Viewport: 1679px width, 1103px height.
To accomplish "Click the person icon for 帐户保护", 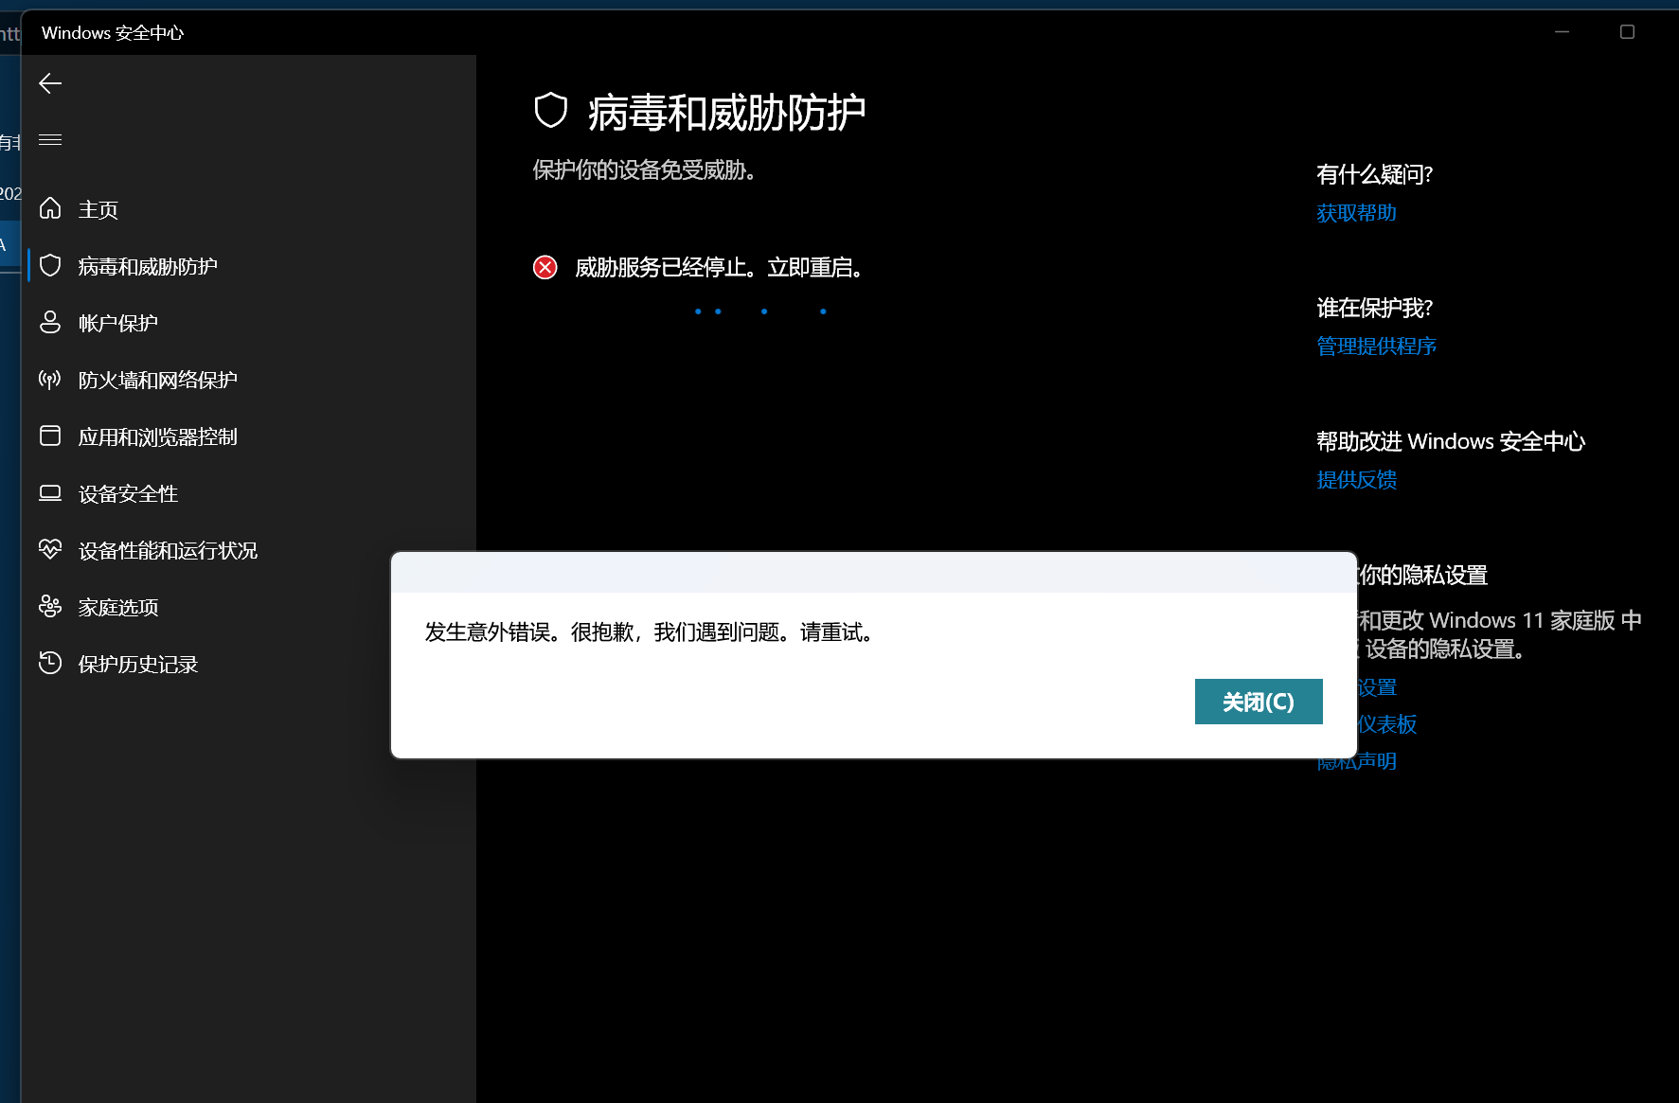I will coord(50,322).
